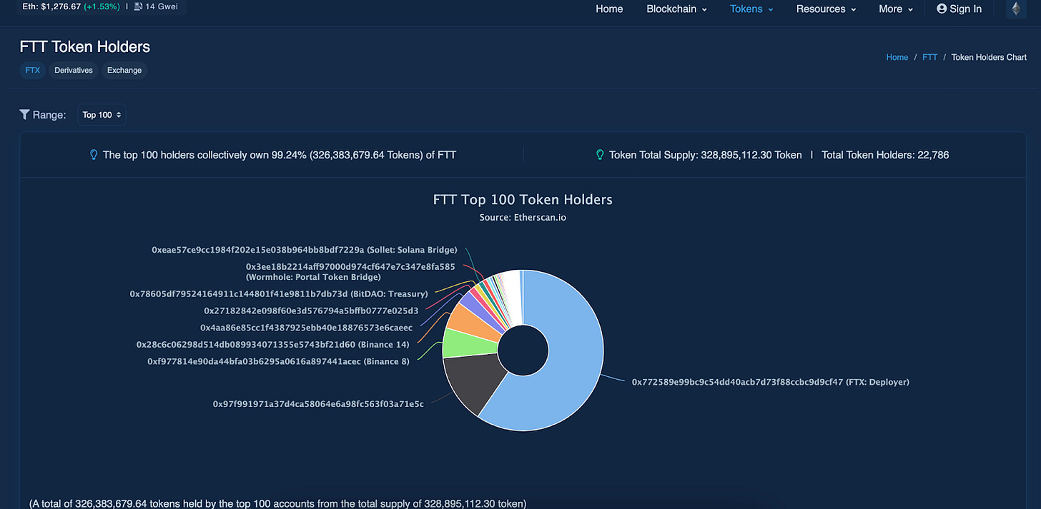Click the Ethereum logo icon in navbar
Screen dimensions: 1041x509
click(x=1016, y=9)
